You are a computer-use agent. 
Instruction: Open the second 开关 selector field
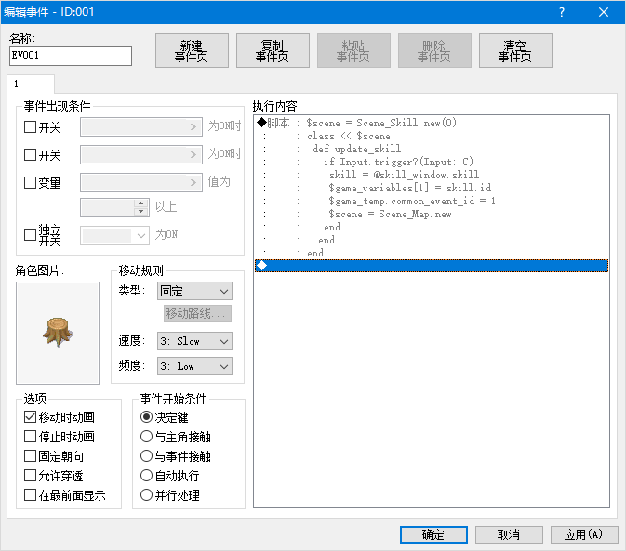click(x=141, y=154)
